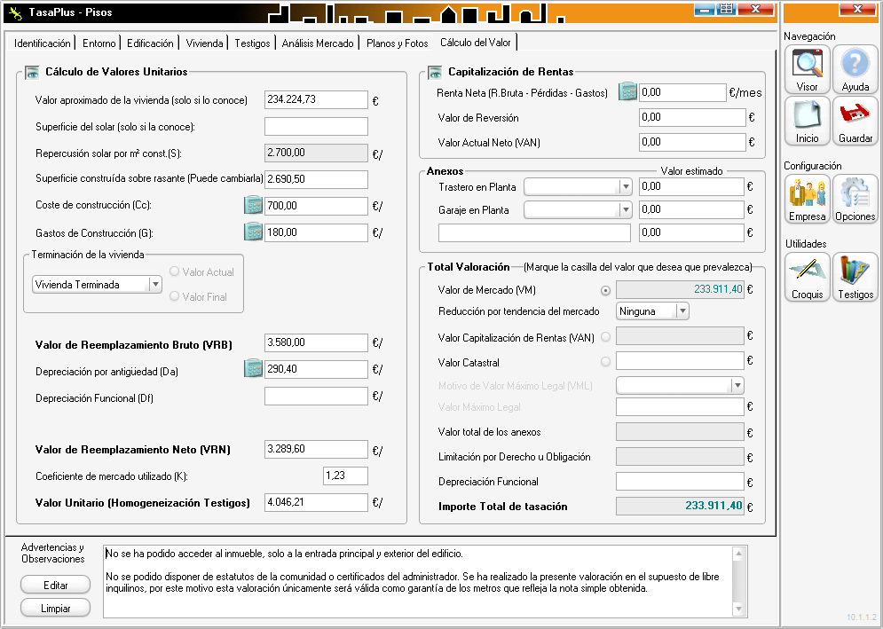Save with the Guardar icon

click(855, 120)
